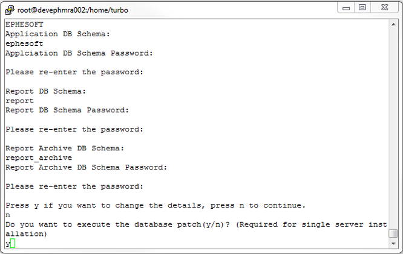Click the 'Report DB Schema Password:' line
This screenshot has width=403, height=254.
pyautogui.click(x=67, y=110)
